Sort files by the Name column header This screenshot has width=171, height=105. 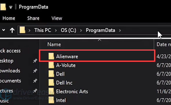coord(54,44)
